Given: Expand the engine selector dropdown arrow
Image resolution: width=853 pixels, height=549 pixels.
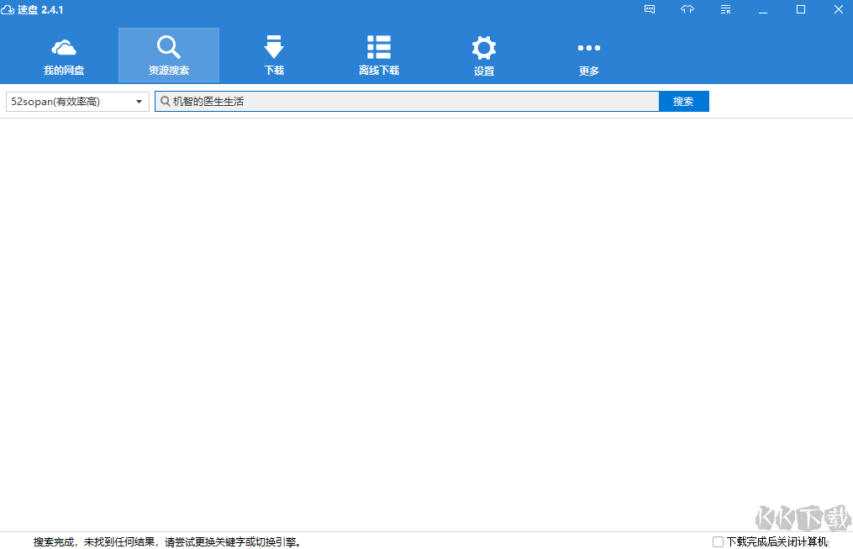Looking at the screenshot, I should coord(139,101).
